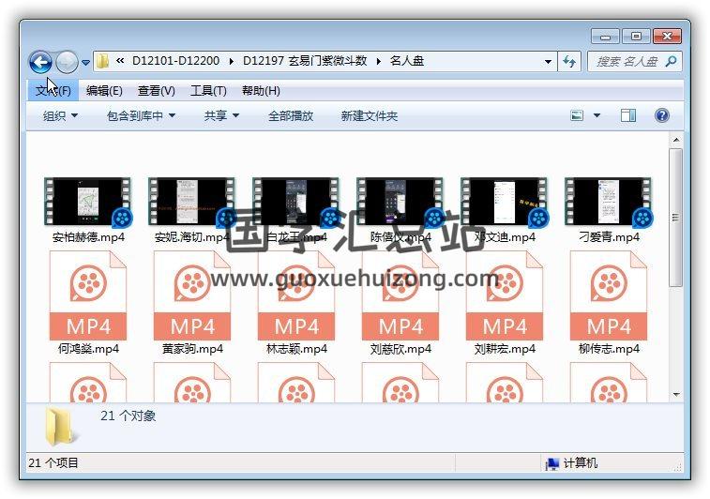Select the 陈倩仪.mp4 video thumbnail
Screen dimensions: 710x499
click(x=400, y=202)
